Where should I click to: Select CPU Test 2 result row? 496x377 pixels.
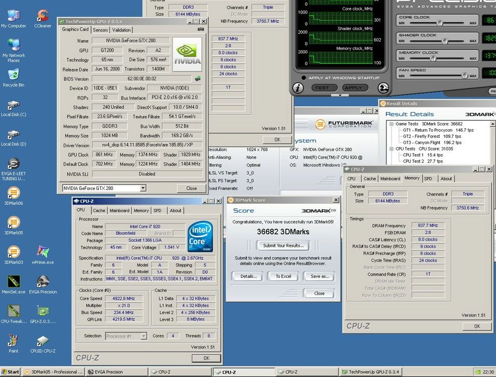pos(423,161)
